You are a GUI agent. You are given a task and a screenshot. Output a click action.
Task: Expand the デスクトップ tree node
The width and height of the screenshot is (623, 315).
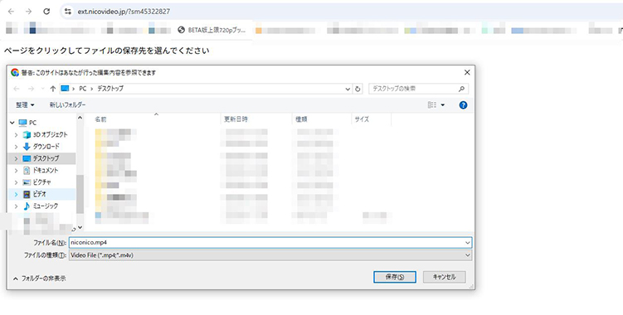pyautogui.click(x=17, y=158)
